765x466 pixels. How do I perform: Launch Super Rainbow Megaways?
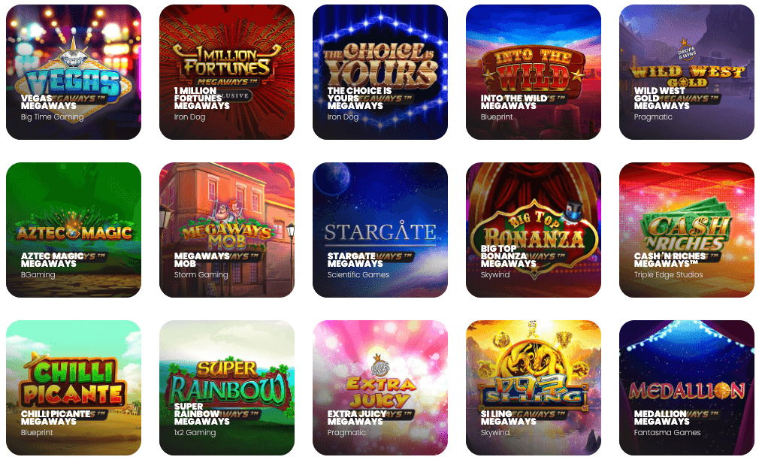point(227,388)
